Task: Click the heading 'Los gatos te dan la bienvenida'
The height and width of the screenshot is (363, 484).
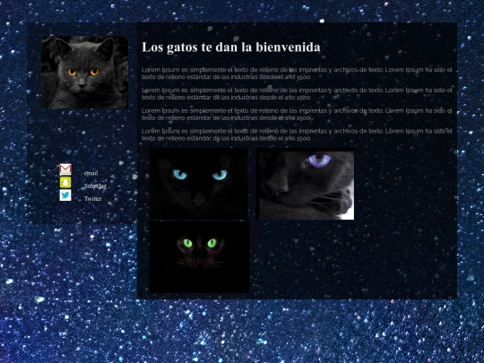Action: coord(231,48)
